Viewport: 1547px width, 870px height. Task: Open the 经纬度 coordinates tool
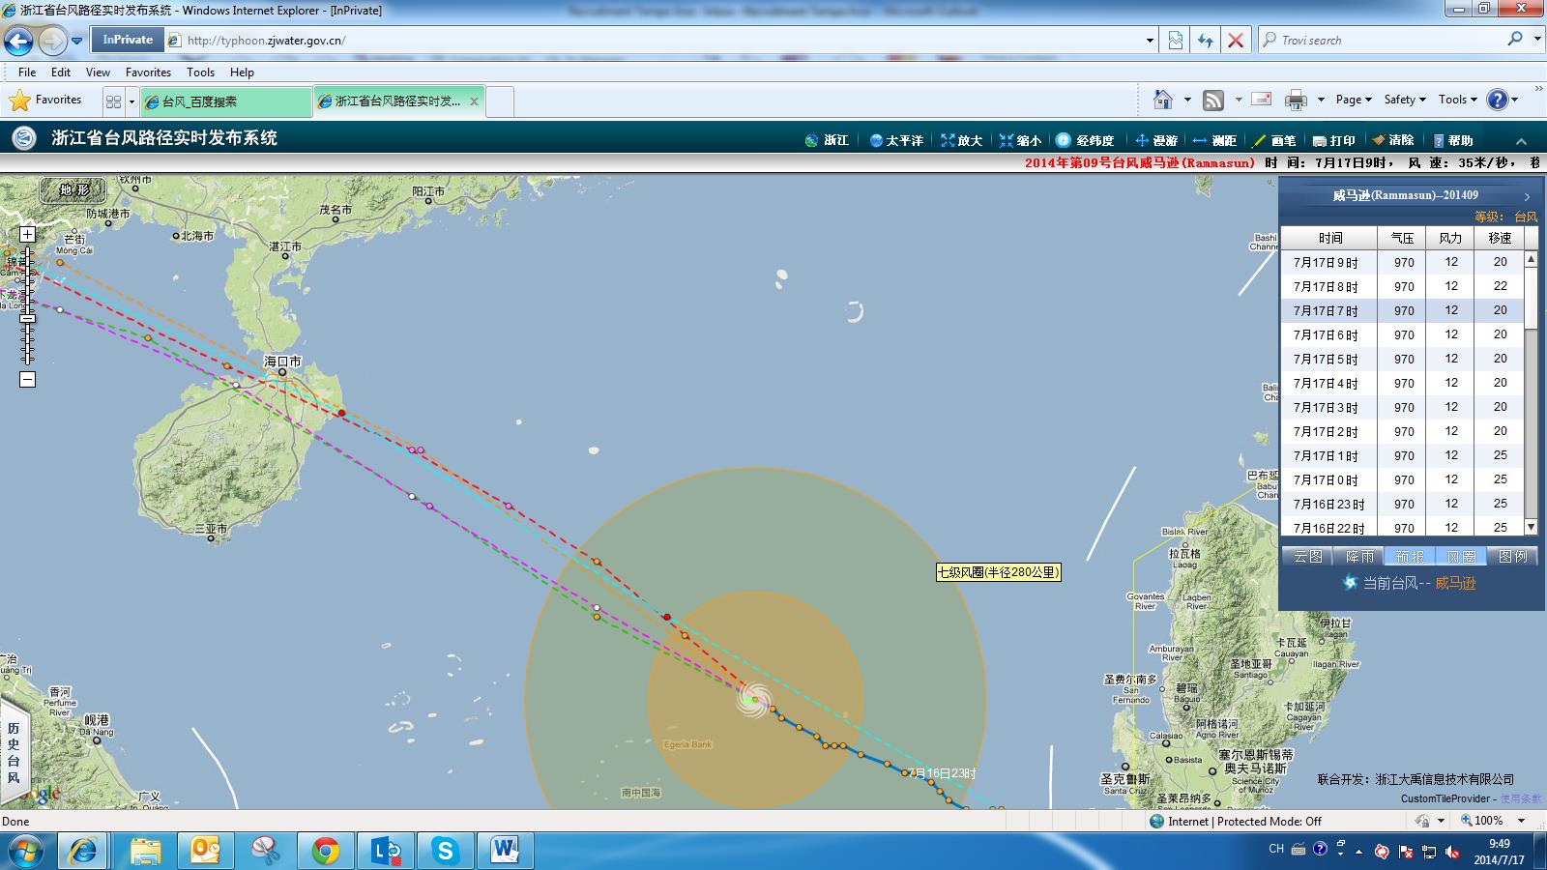1085,140
